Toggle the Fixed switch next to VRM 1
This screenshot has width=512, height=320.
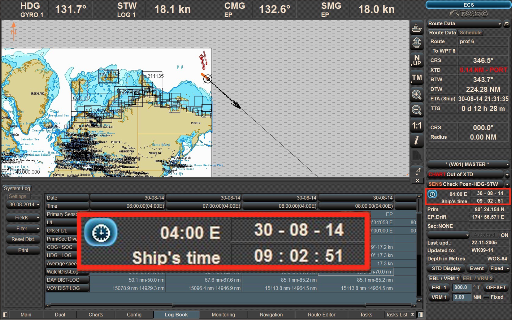[x=486, y=297]
